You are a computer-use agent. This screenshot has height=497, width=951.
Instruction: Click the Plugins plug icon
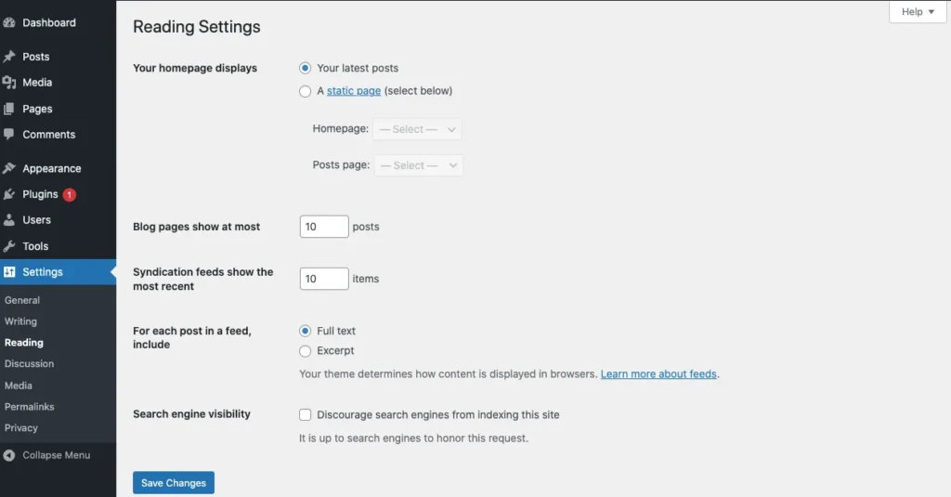pyautogui.click(x=9, y=194)
